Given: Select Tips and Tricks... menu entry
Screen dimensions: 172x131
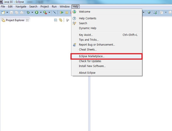Looking at the screenshot, I should coord(107,40).
